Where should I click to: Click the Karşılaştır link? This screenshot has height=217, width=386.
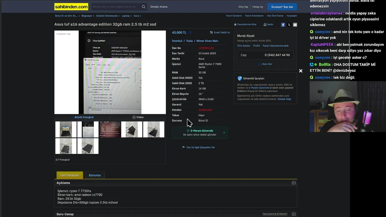pos(292,16)
